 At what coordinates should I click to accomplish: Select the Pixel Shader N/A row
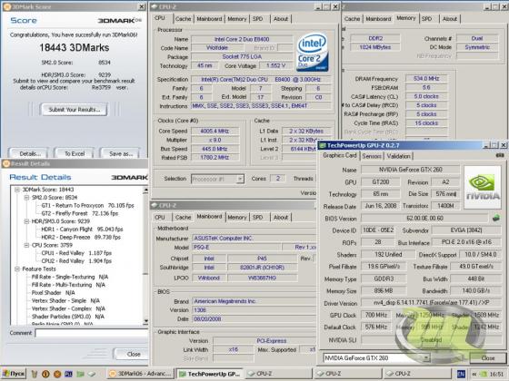(54, 293)
